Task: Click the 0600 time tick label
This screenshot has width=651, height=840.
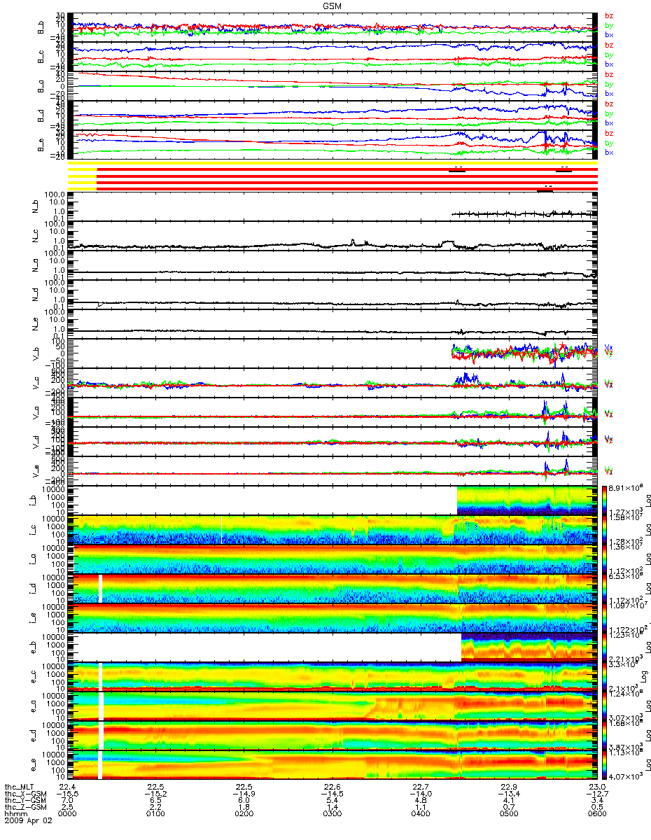Action: [597, 815]
